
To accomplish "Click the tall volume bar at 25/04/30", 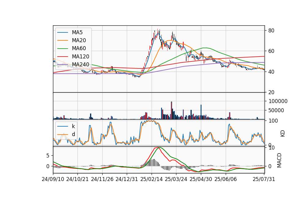I will [201, 112].
